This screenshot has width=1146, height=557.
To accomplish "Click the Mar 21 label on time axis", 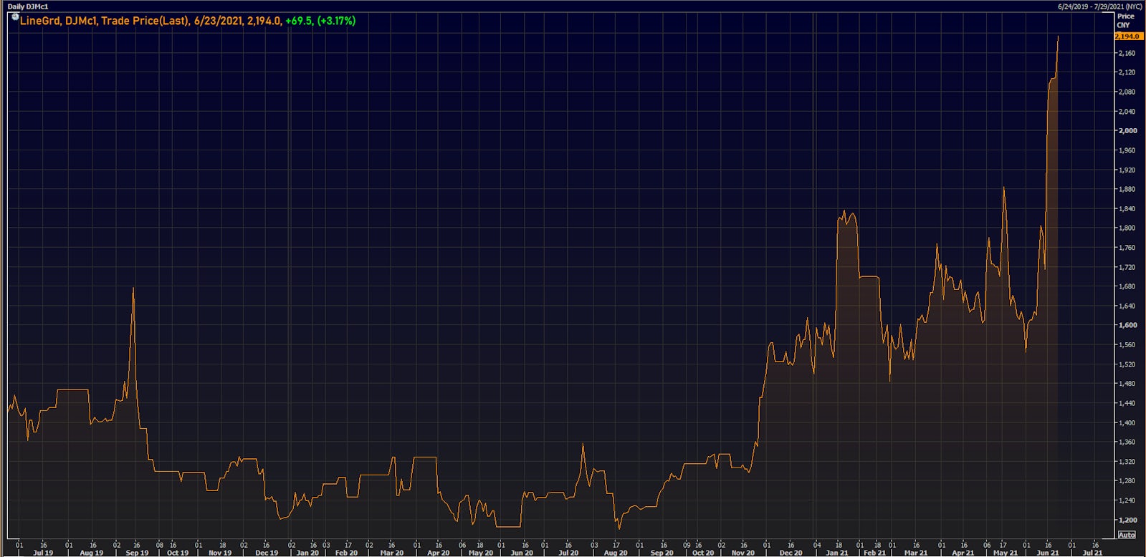I will (x=915, y=553).
